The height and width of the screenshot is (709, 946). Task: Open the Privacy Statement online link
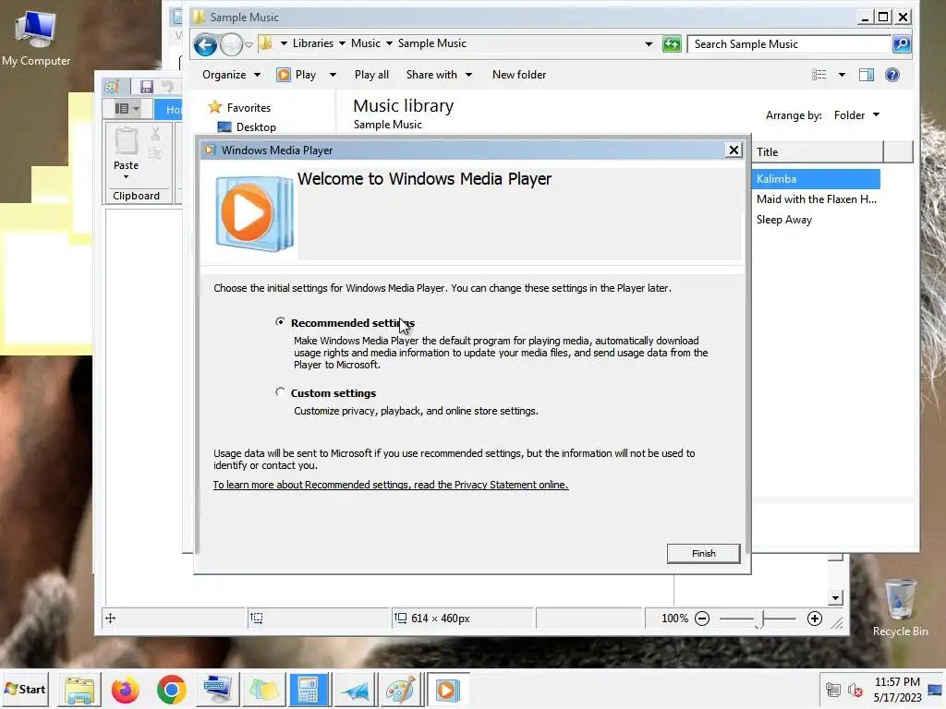click(x=391, y=485)
